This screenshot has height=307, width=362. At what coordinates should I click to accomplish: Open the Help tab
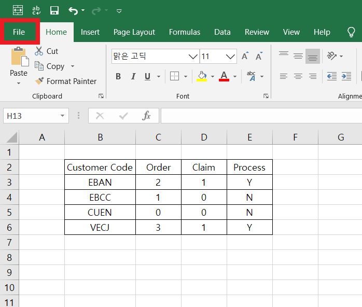[322, 32]
